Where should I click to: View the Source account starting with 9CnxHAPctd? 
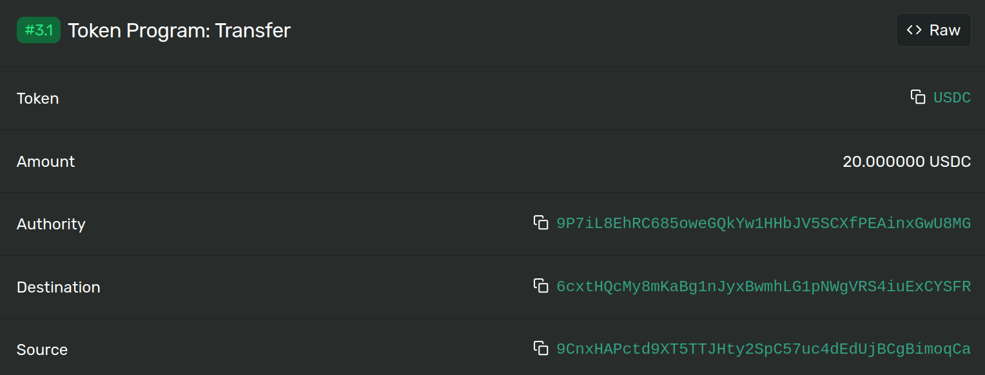click(x=763, y=349)
